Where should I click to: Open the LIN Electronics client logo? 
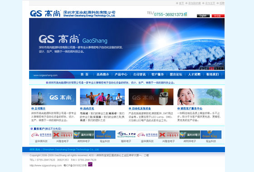[127, 135]
